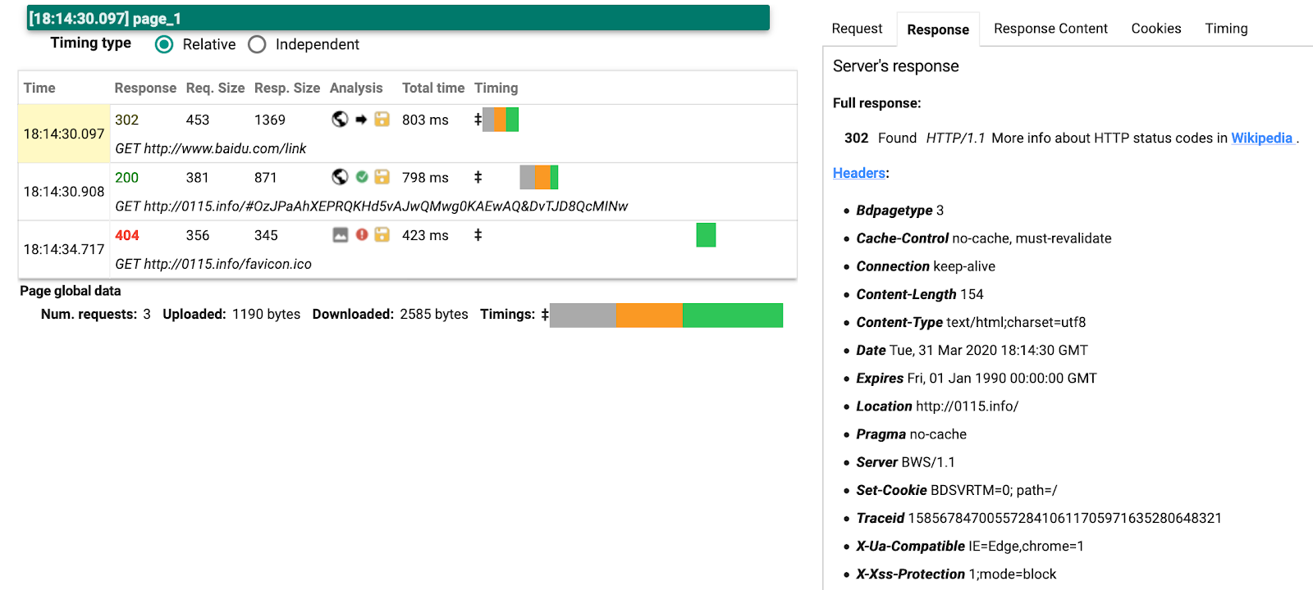Click the Traceid header entry

pos(1039,518)
